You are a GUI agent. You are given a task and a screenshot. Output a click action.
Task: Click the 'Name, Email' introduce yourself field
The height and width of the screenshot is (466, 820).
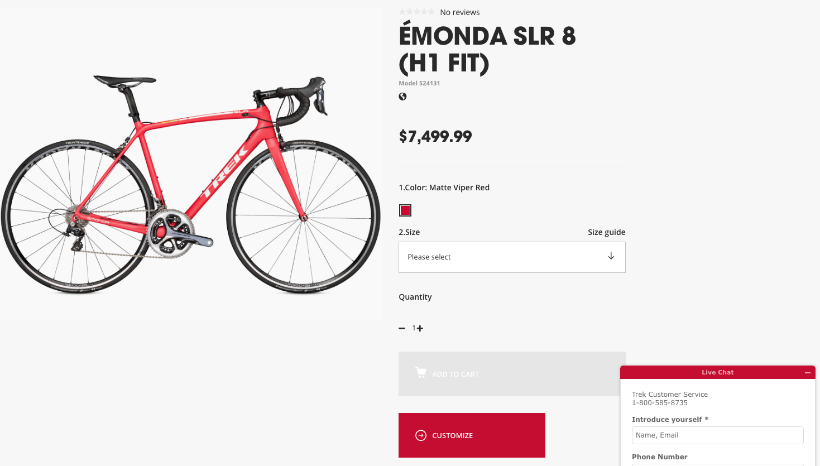[717, 435]
